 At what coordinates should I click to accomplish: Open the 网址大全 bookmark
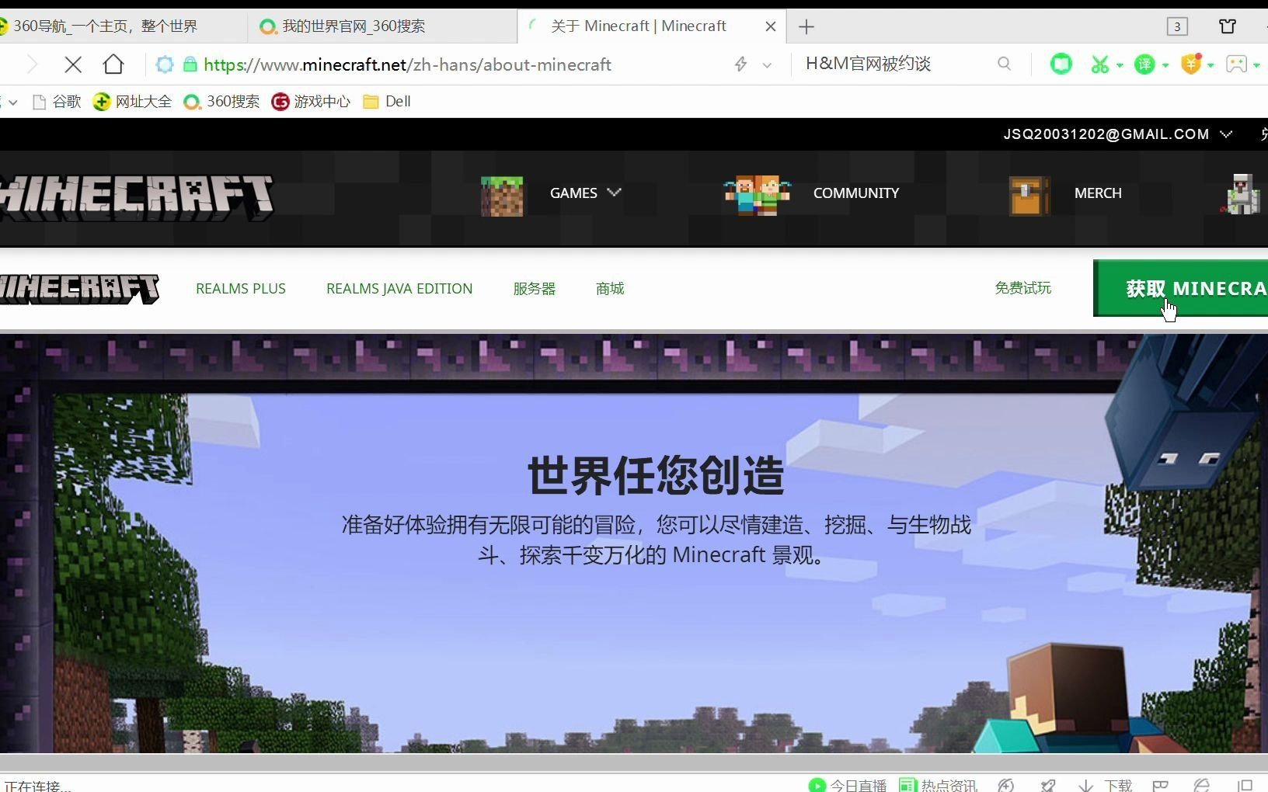[x=132, y=101]
